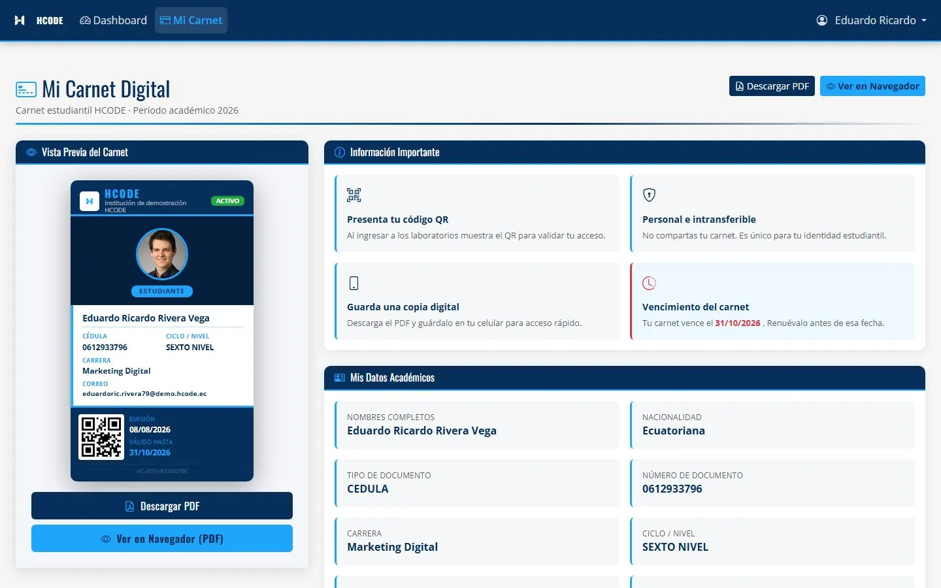Click the document number 0612933796 in Mis Datos Académicos
The width and height of the screenshot is (941, 588).
(x=672, y=489)
